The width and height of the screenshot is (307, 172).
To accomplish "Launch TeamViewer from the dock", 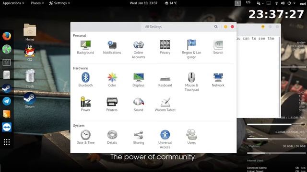I will tap(7, 128).
